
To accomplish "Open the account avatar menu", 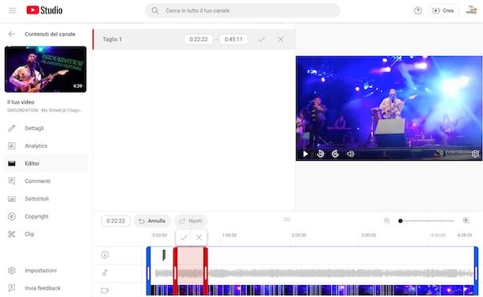I will click(471, 10).
